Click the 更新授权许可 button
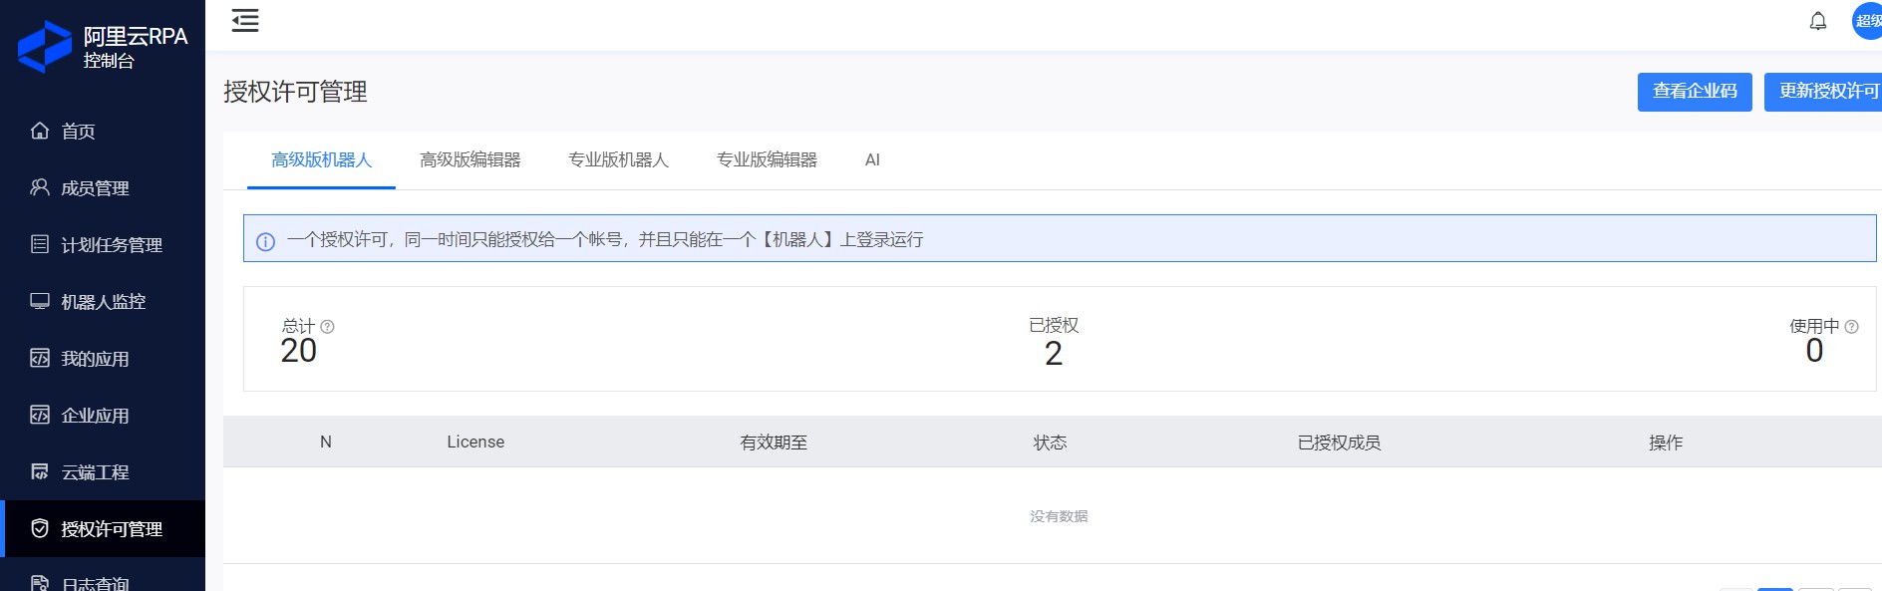This screenshot has height=591, width=1882. pos(1823,92)
